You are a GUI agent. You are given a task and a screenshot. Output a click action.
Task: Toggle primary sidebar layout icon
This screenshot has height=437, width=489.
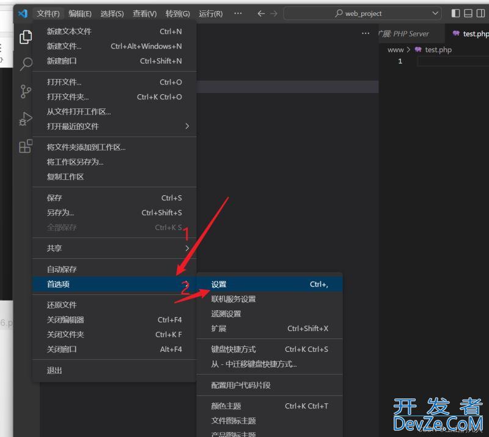(455, 13)
